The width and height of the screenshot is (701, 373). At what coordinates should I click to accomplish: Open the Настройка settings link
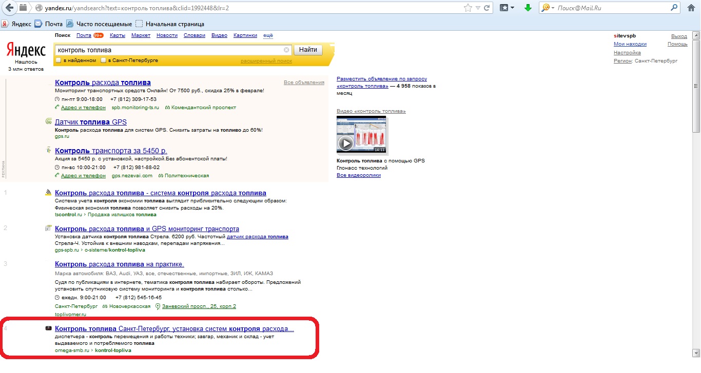[627, 53]
